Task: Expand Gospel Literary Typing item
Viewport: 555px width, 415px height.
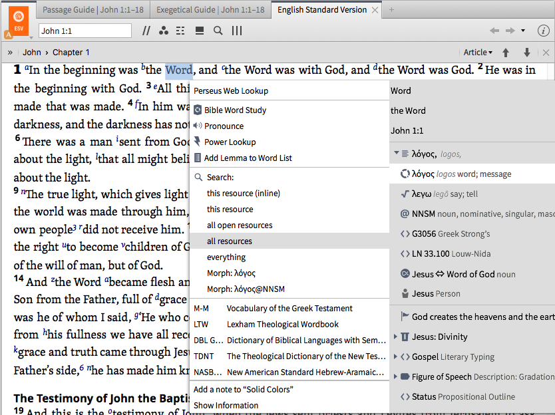Action: click(x=396, y=356)
